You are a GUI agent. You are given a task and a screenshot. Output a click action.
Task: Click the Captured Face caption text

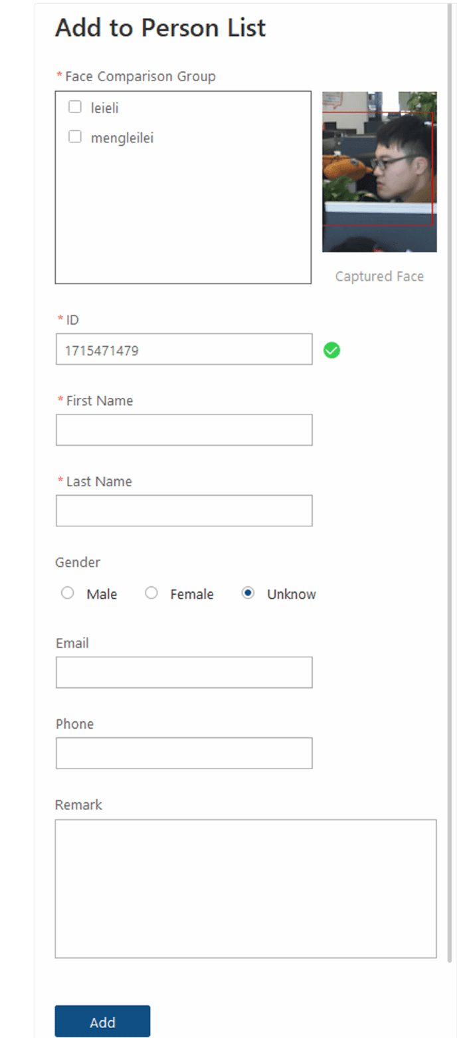point(379,276)
